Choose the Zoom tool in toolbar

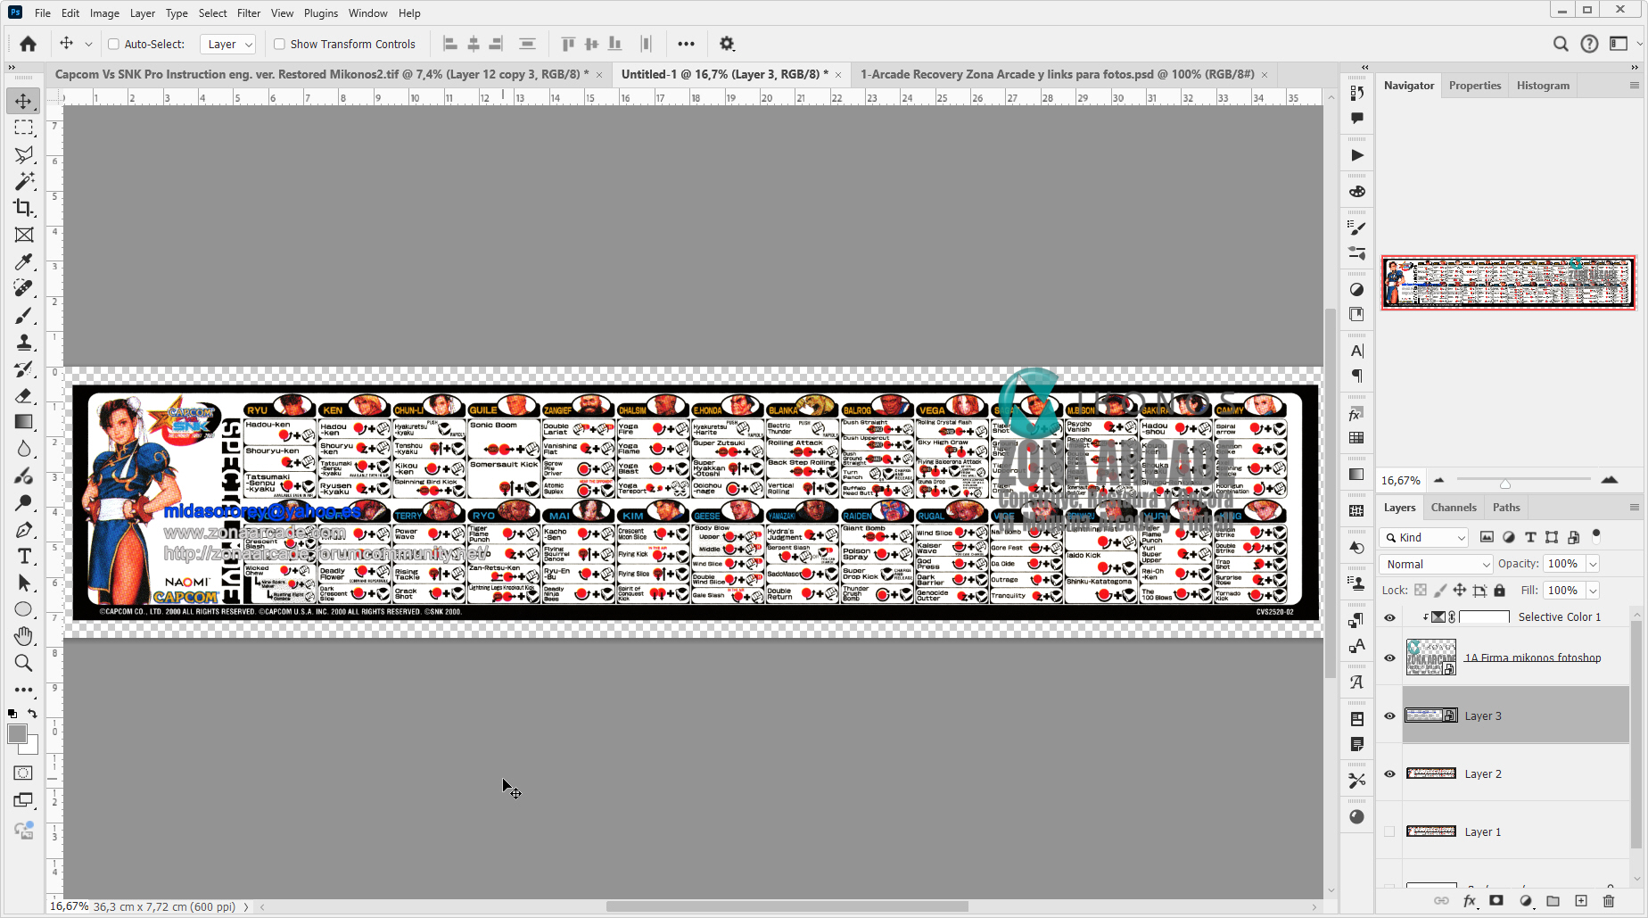pyautogui.click(x=24, y=663)
